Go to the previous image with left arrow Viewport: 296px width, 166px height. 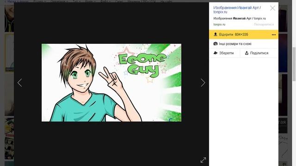pos(19,83)
